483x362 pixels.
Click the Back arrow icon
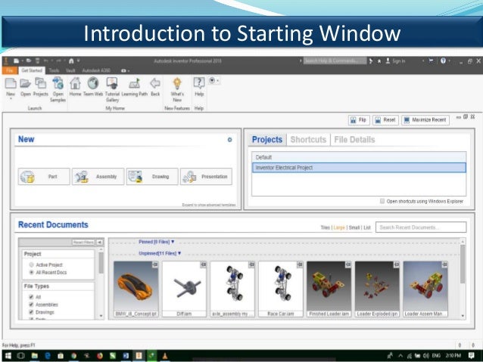pos(155,84)
